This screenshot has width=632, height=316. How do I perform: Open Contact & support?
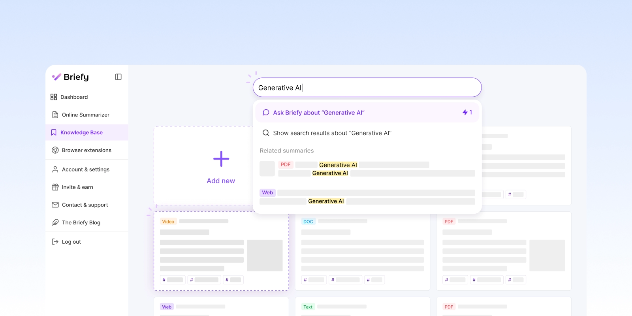(x=87, y=205)
